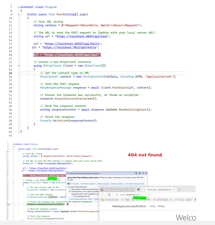This screenshot has width=215, height=225.
Task: Enable 'Bei Auslösen dieses Ausnahmetyps' checkbox
Action: point(70,189)
